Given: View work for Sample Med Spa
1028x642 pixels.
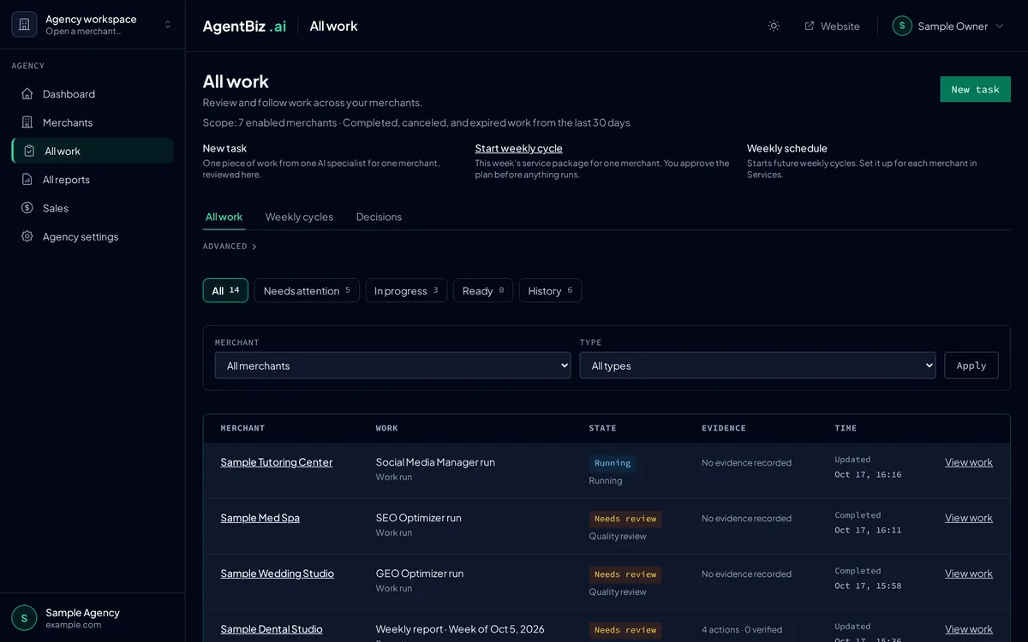Looking at the screenshot, I should pos(969,518).
